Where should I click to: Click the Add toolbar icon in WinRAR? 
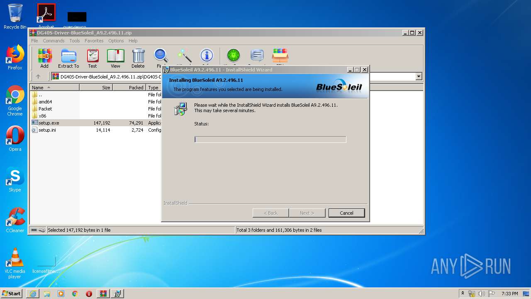click(x=44, y=58)
